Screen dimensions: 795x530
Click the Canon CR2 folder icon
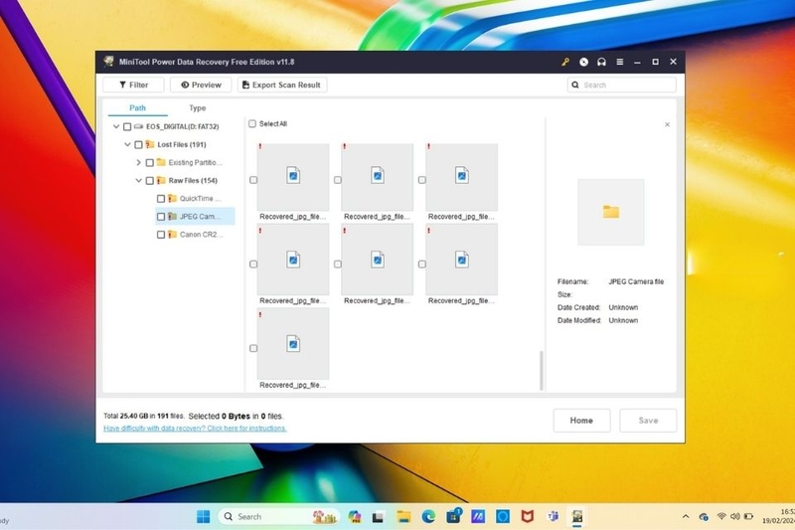(x=172, y=235)
